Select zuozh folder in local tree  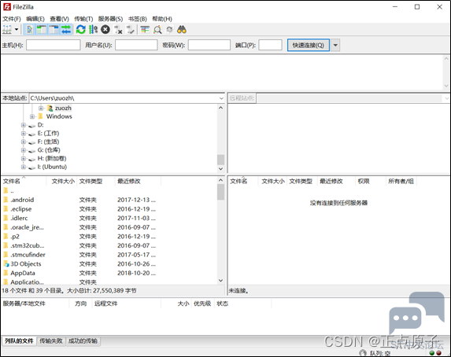pos(63,108)
